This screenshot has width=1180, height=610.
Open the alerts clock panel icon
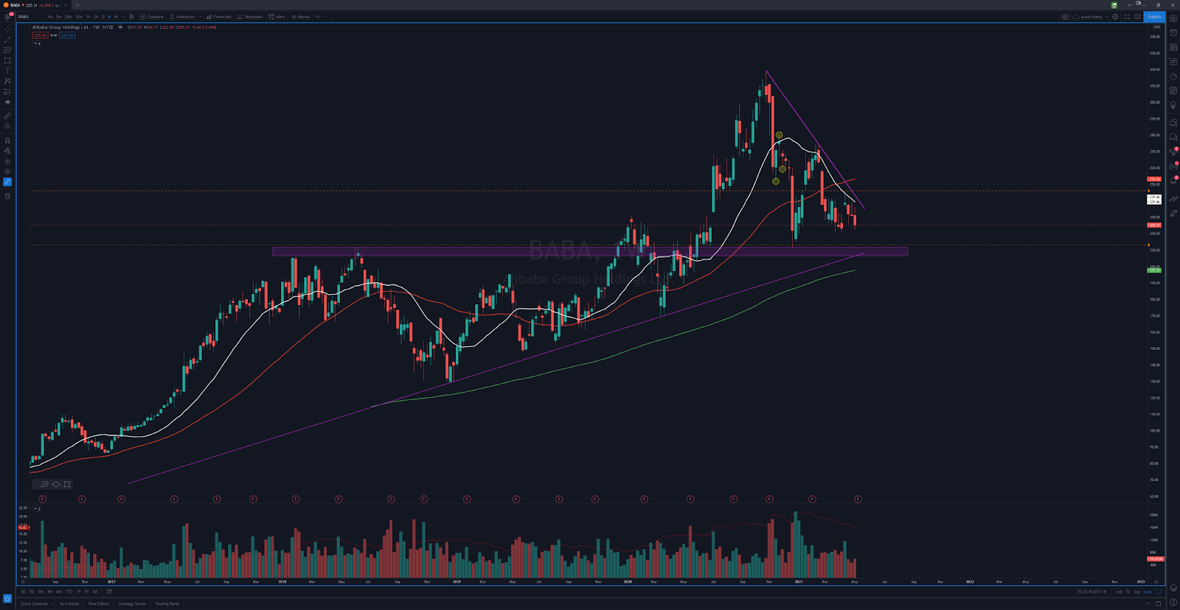[x=1173, y=33]
